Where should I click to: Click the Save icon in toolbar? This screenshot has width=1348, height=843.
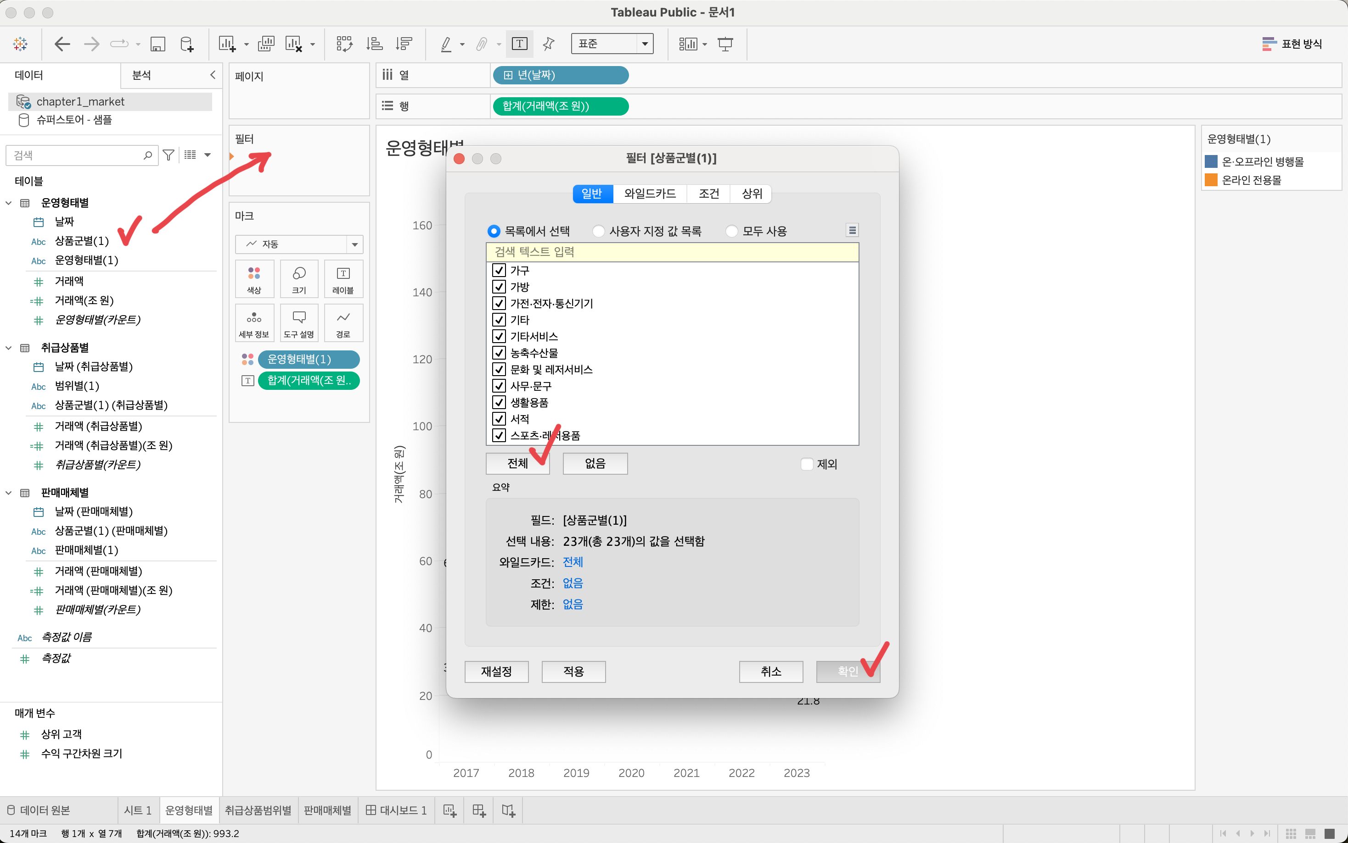(158, 44)
